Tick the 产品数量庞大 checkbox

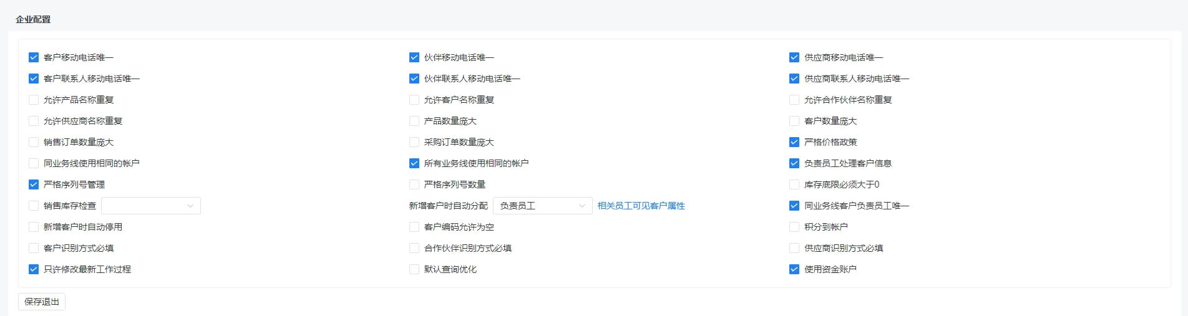point(414,121)
